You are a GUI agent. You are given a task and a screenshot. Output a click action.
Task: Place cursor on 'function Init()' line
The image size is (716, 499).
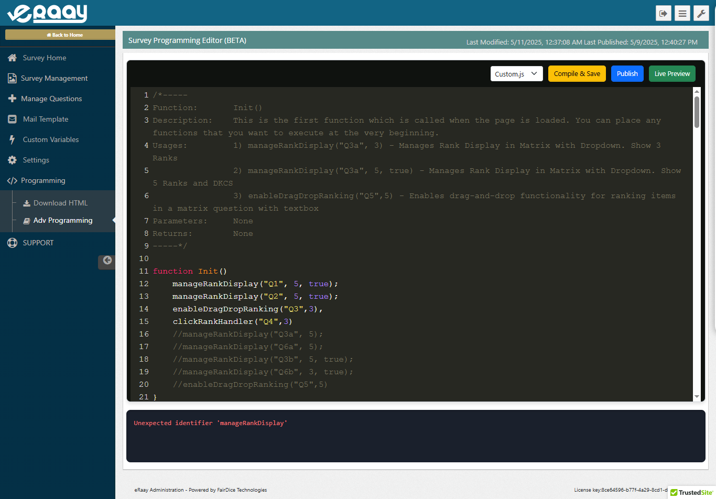click(190, 271)
